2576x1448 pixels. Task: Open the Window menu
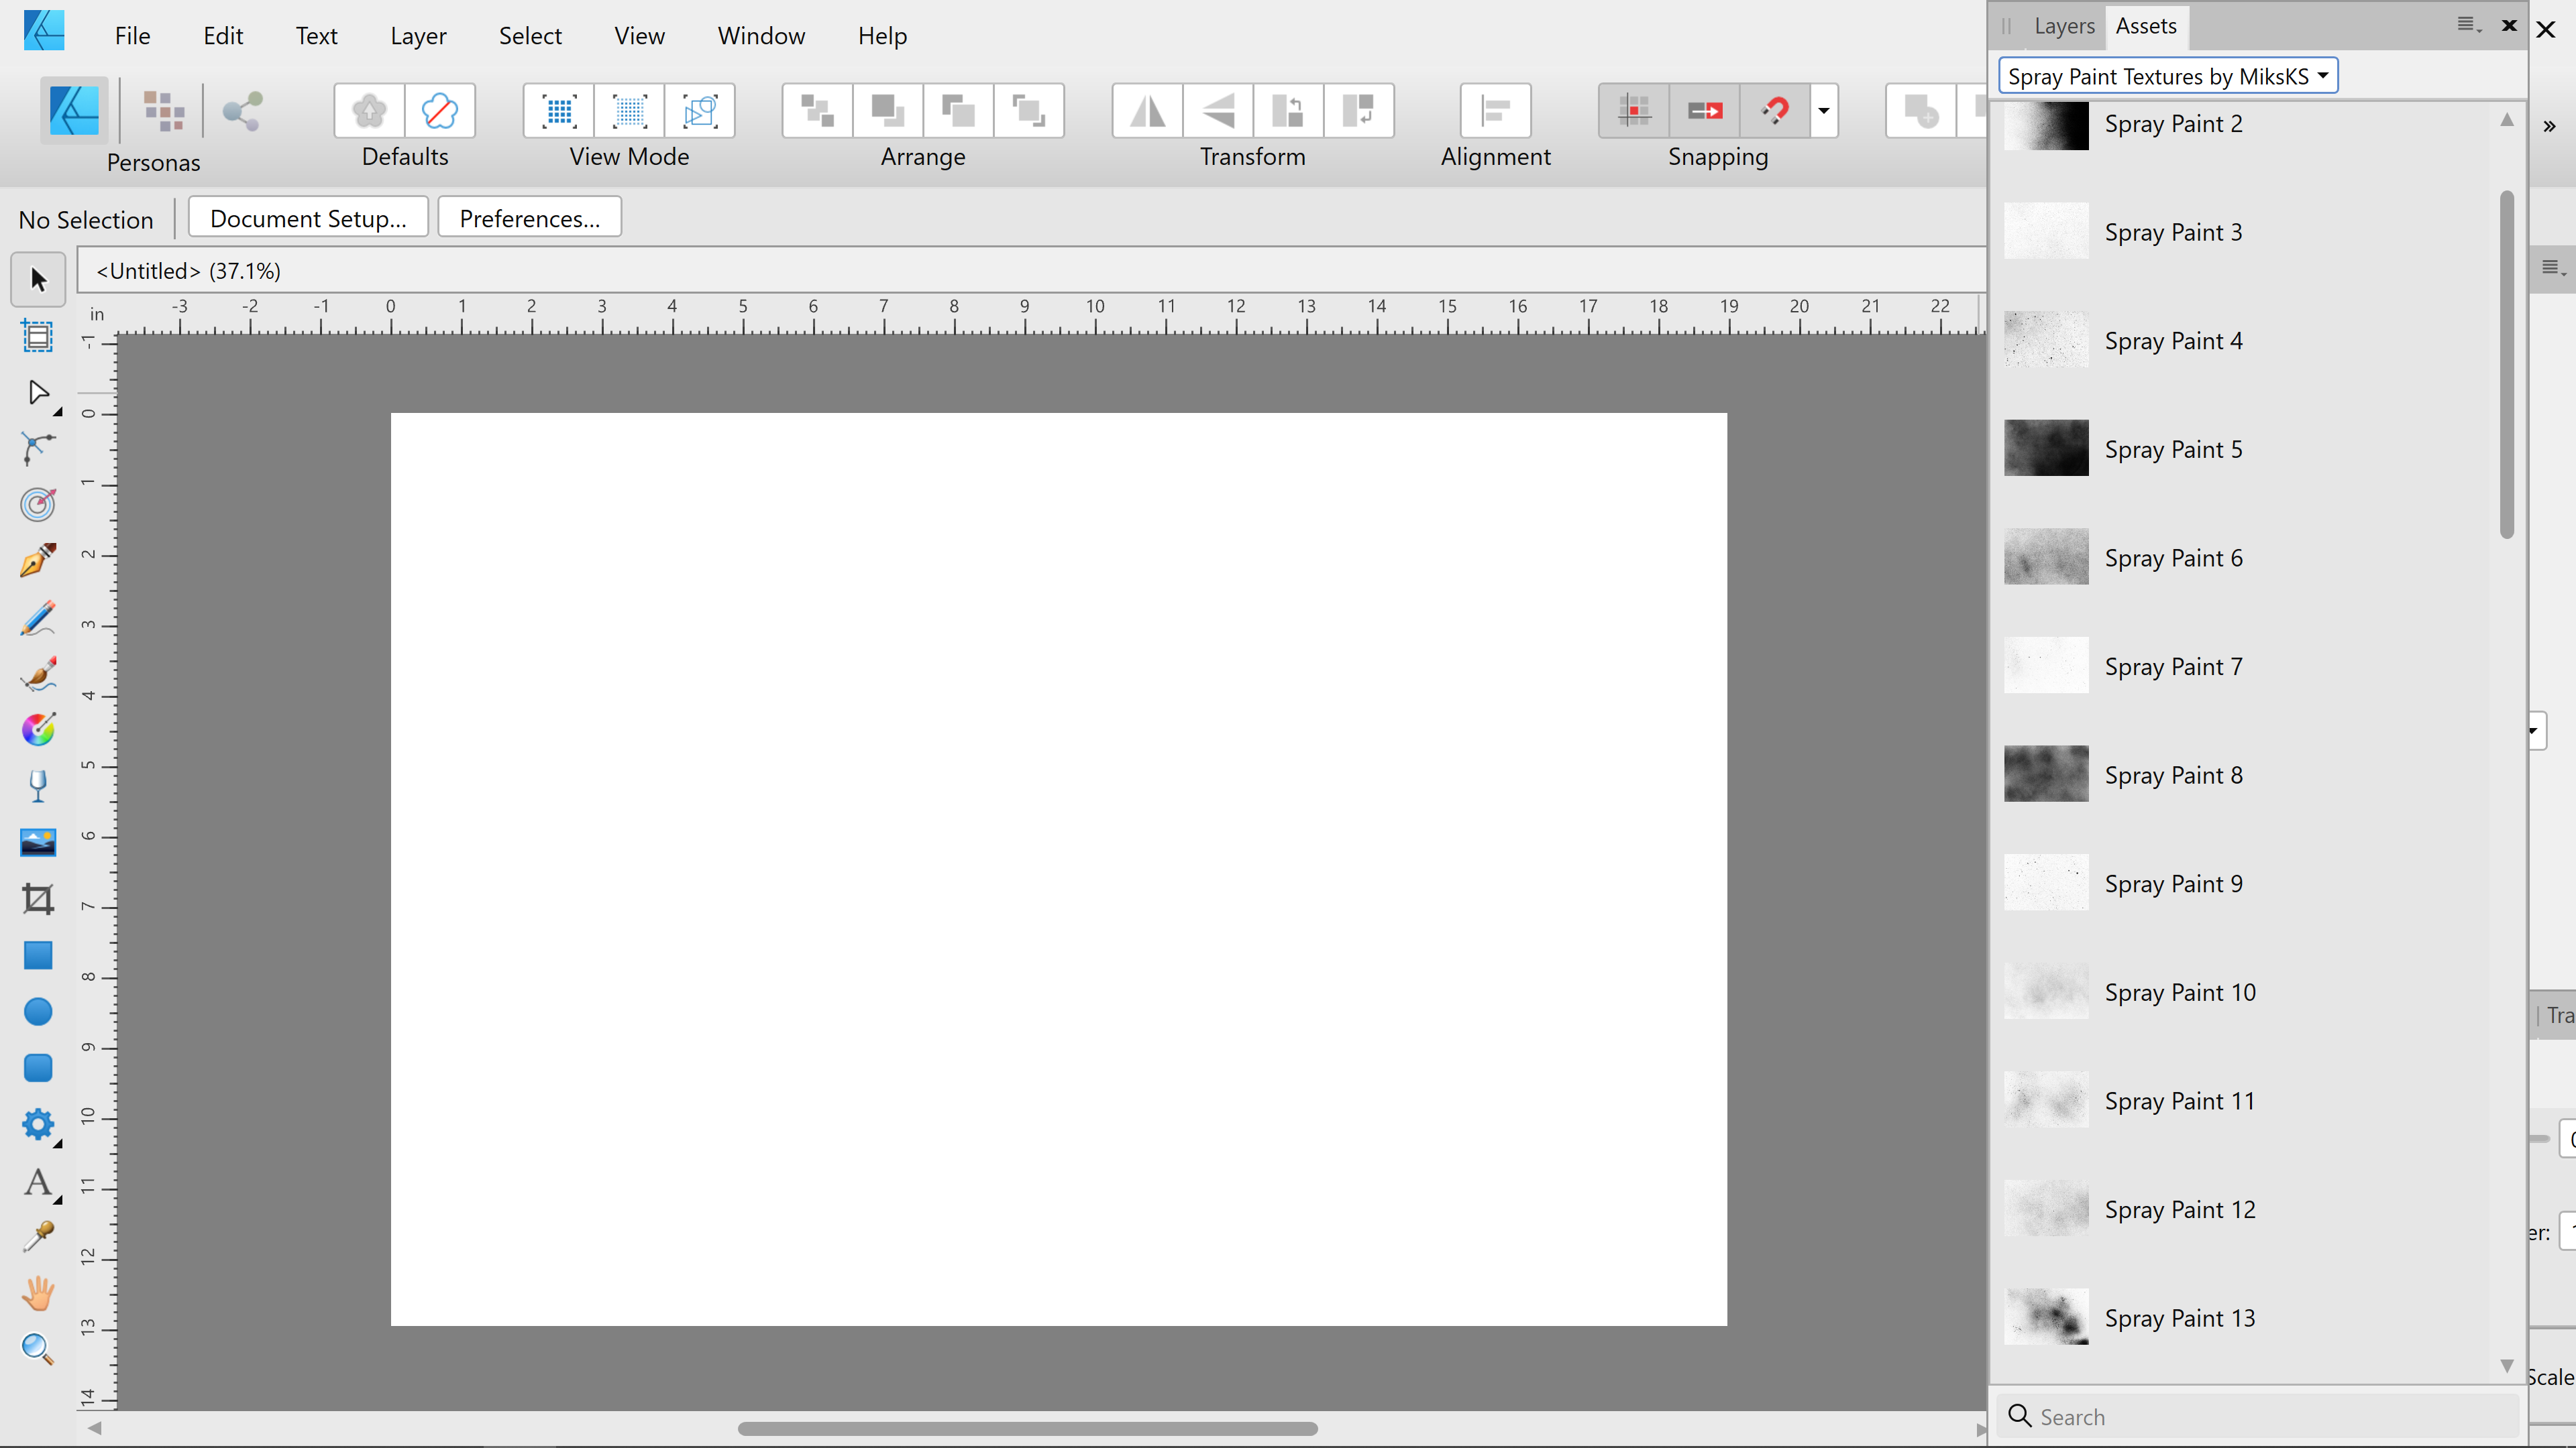[x=761, y=36]
